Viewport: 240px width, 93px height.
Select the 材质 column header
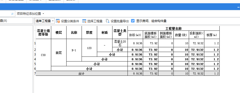(x=104, y=32)
